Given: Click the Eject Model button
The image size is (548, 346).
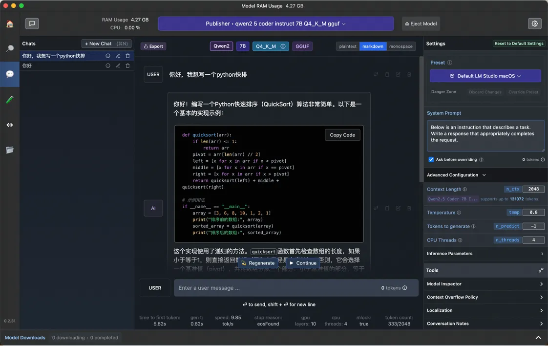Looking at the screenshot, I should [421, 23].
